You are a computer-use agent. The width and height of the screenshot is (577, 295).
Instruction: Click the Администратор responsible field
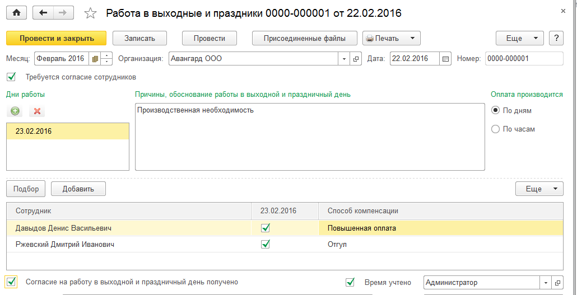pos(482,283)
